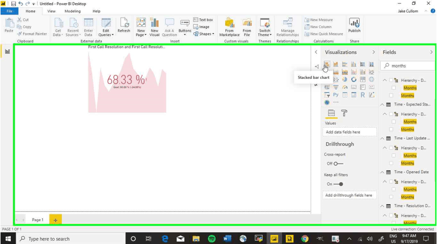Viewport: 437px width, 244px height.
Task: Select the Page 1 report tab
Action: [38, 220]
